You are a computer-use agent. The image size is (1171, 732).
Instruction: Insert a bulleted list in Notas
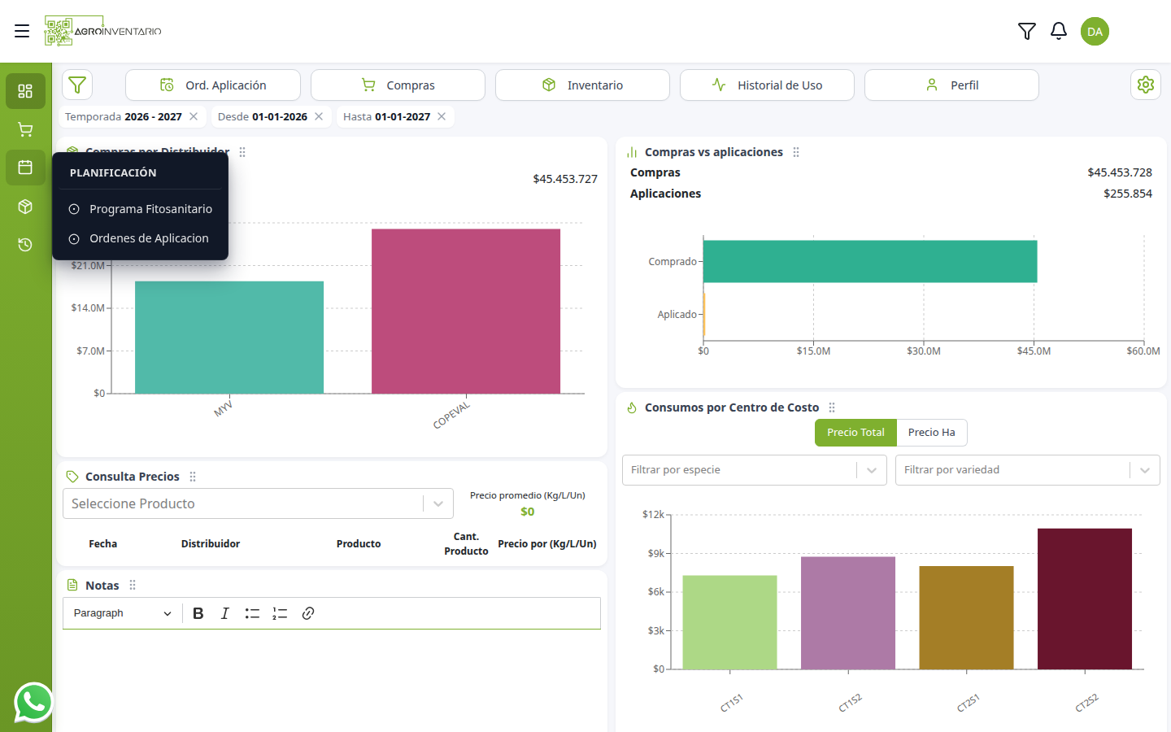[252, 613]
